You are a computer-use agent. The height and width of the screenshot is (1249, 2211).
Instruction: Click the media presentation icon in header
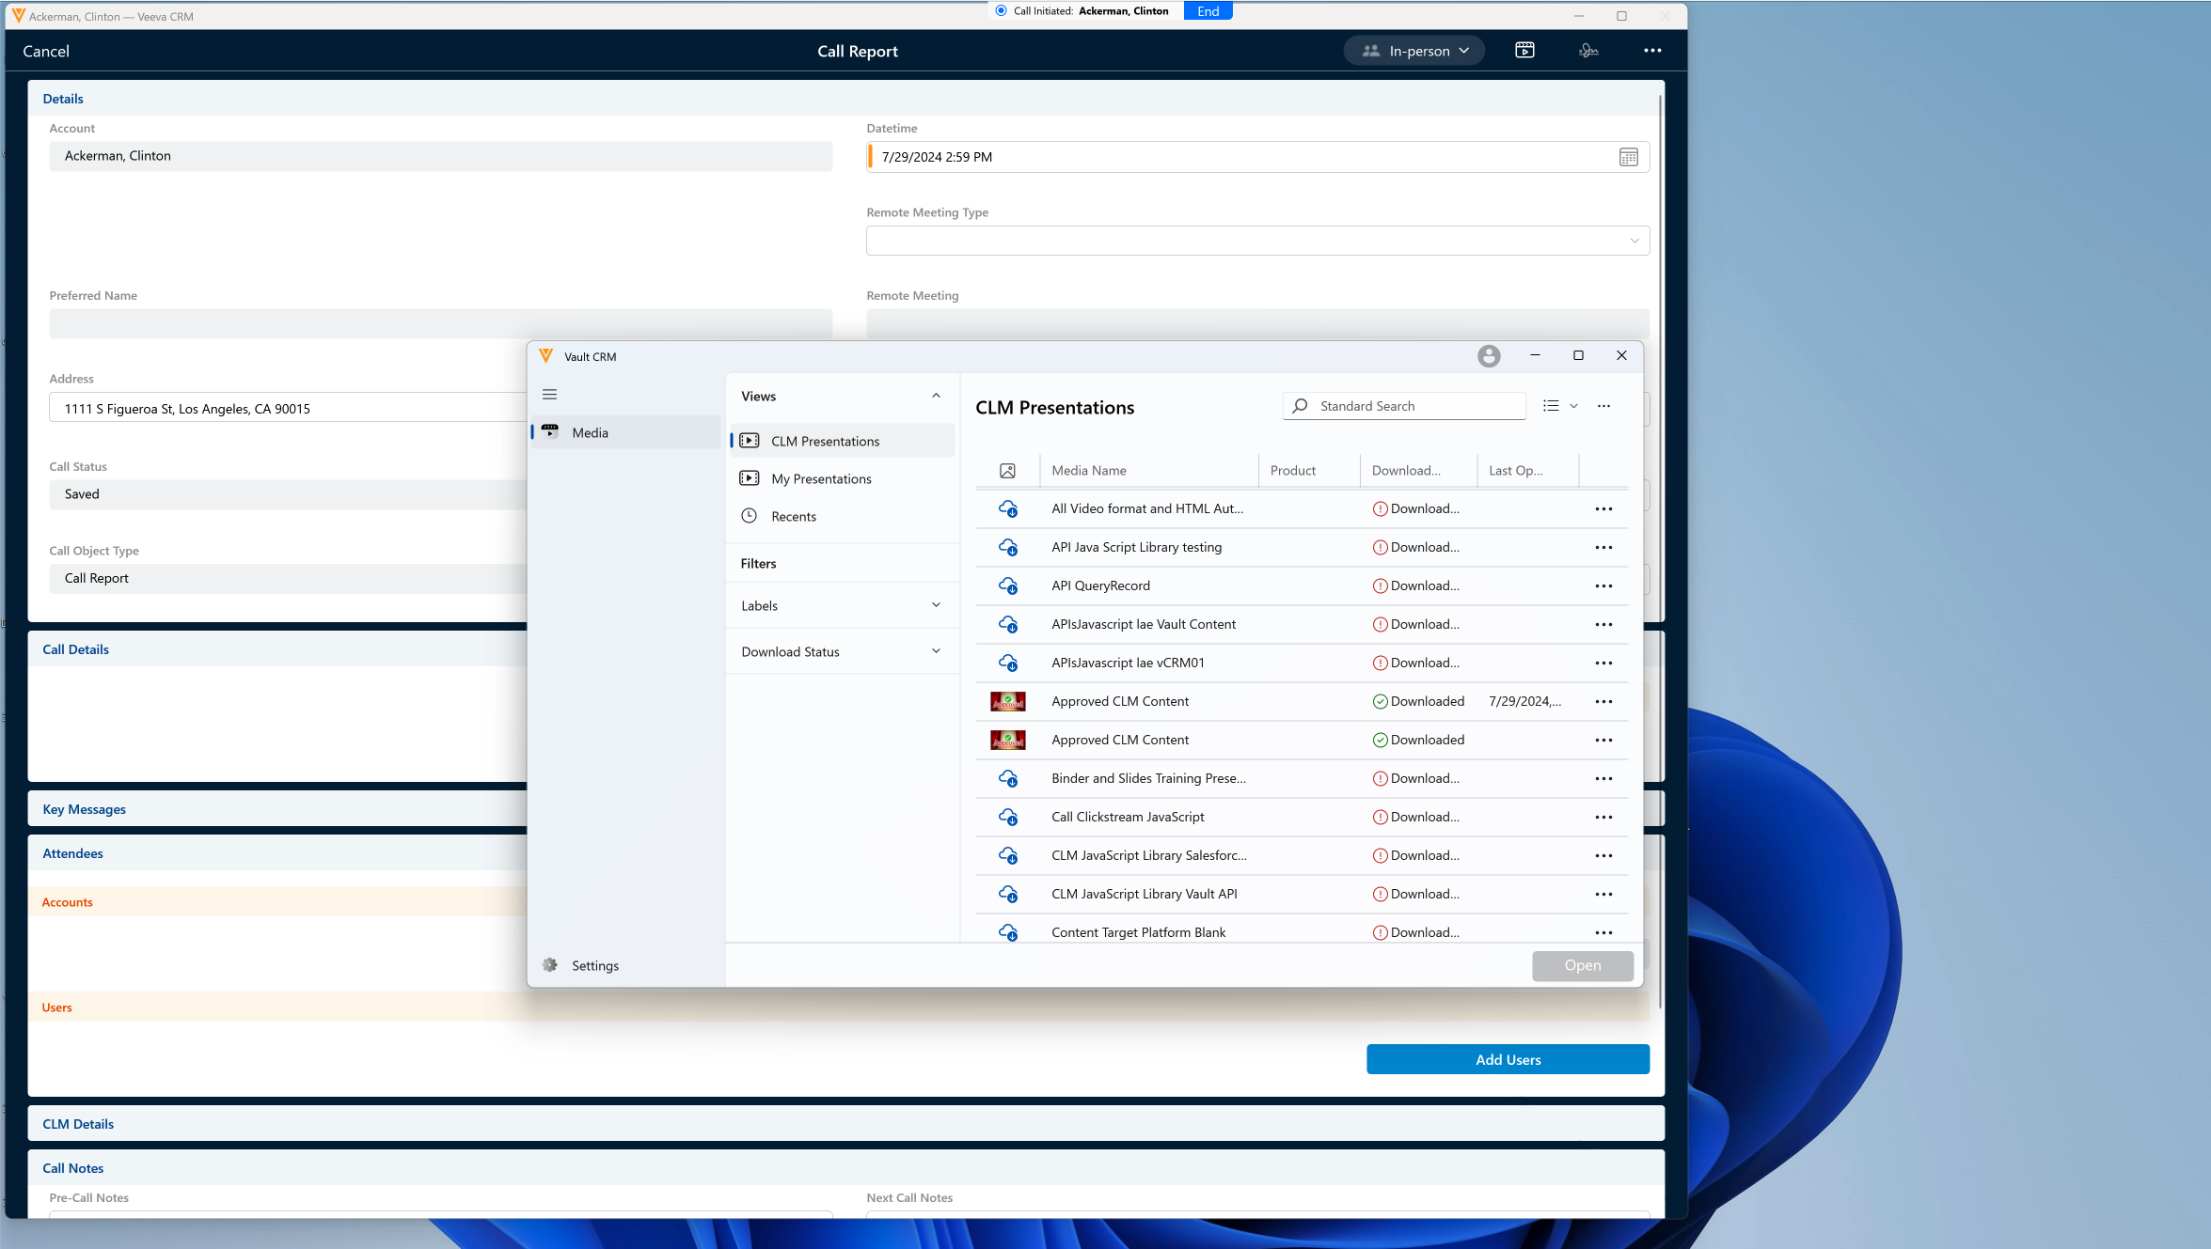tap(1524, 51)
